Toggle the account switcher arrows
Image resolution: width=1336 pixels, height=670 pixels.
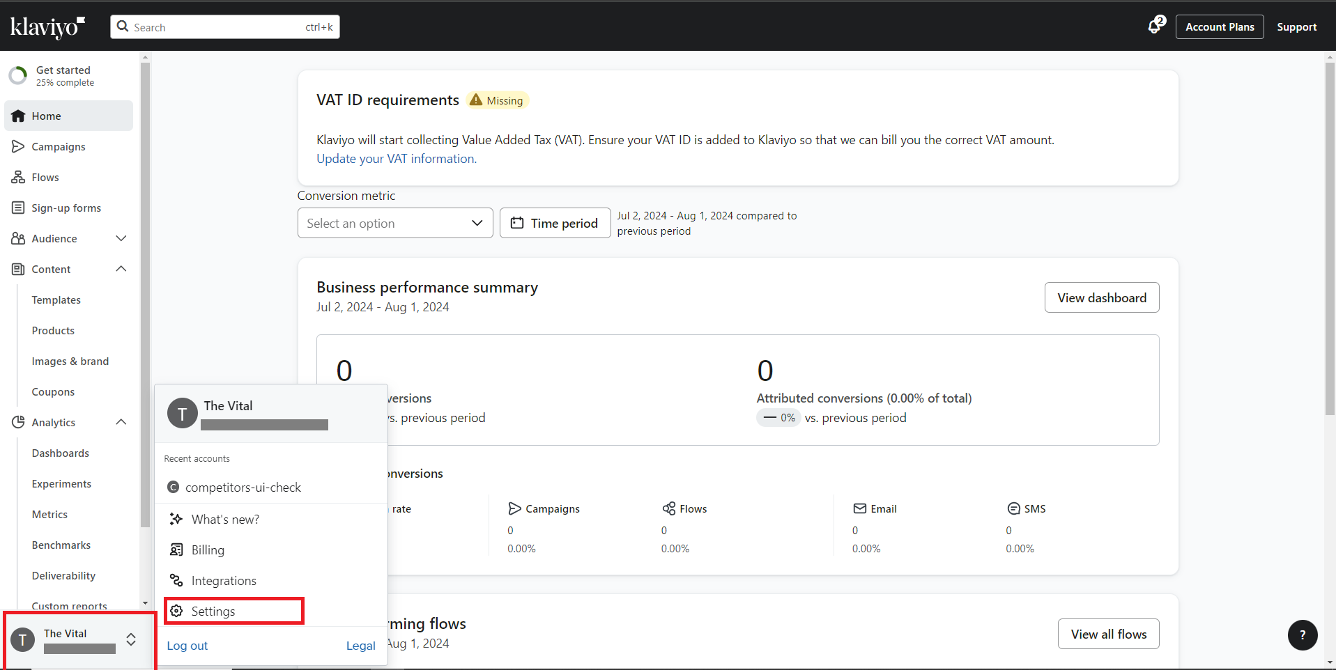[x=131, y=639]
